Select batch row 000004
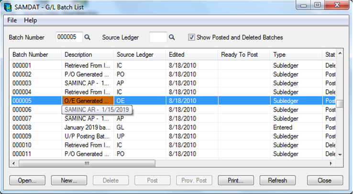 click(x=173, y=92)
